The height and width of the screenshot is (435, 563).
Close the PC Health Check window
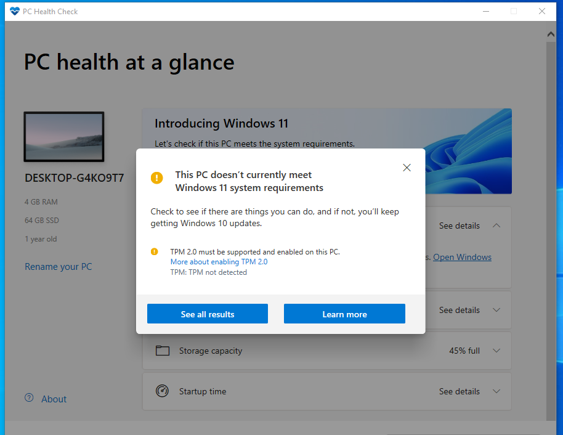(542, 11)
